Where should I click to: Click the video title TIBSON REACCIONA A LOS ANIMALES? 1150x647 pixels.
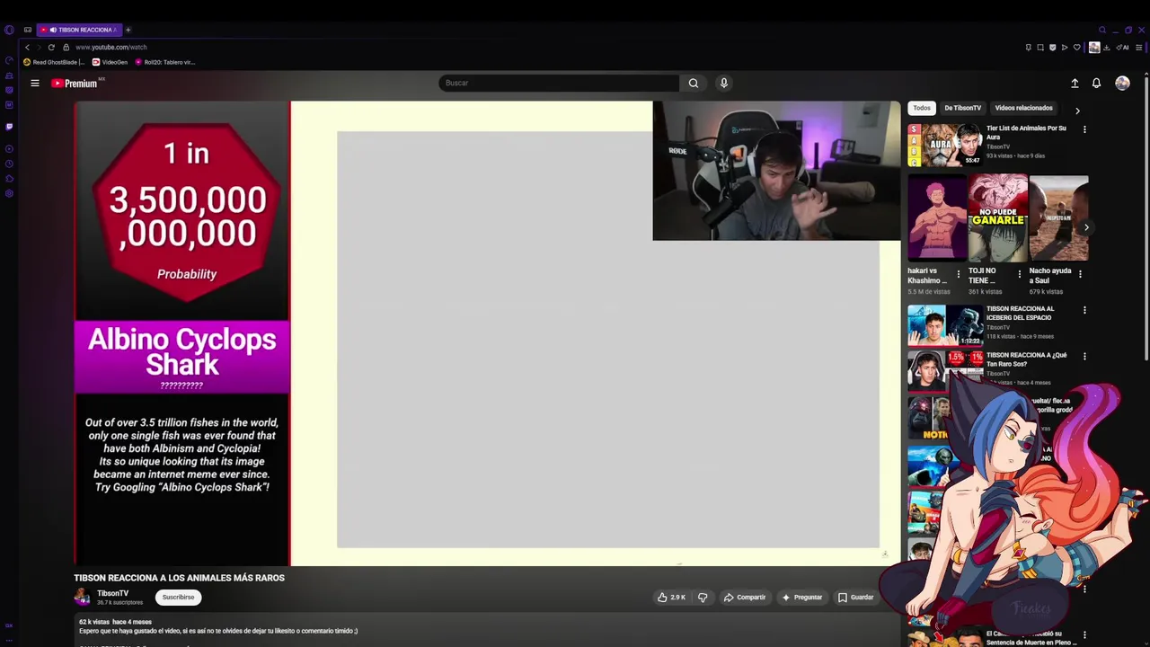pyautogui.click(x=179, y=578)
